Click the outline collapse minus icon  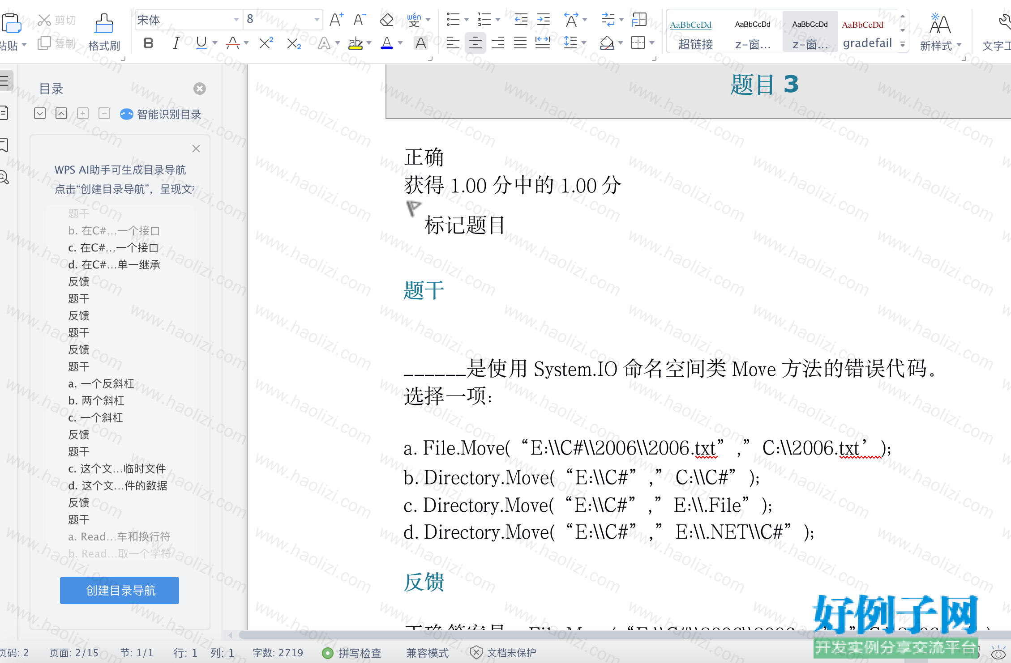104,113
